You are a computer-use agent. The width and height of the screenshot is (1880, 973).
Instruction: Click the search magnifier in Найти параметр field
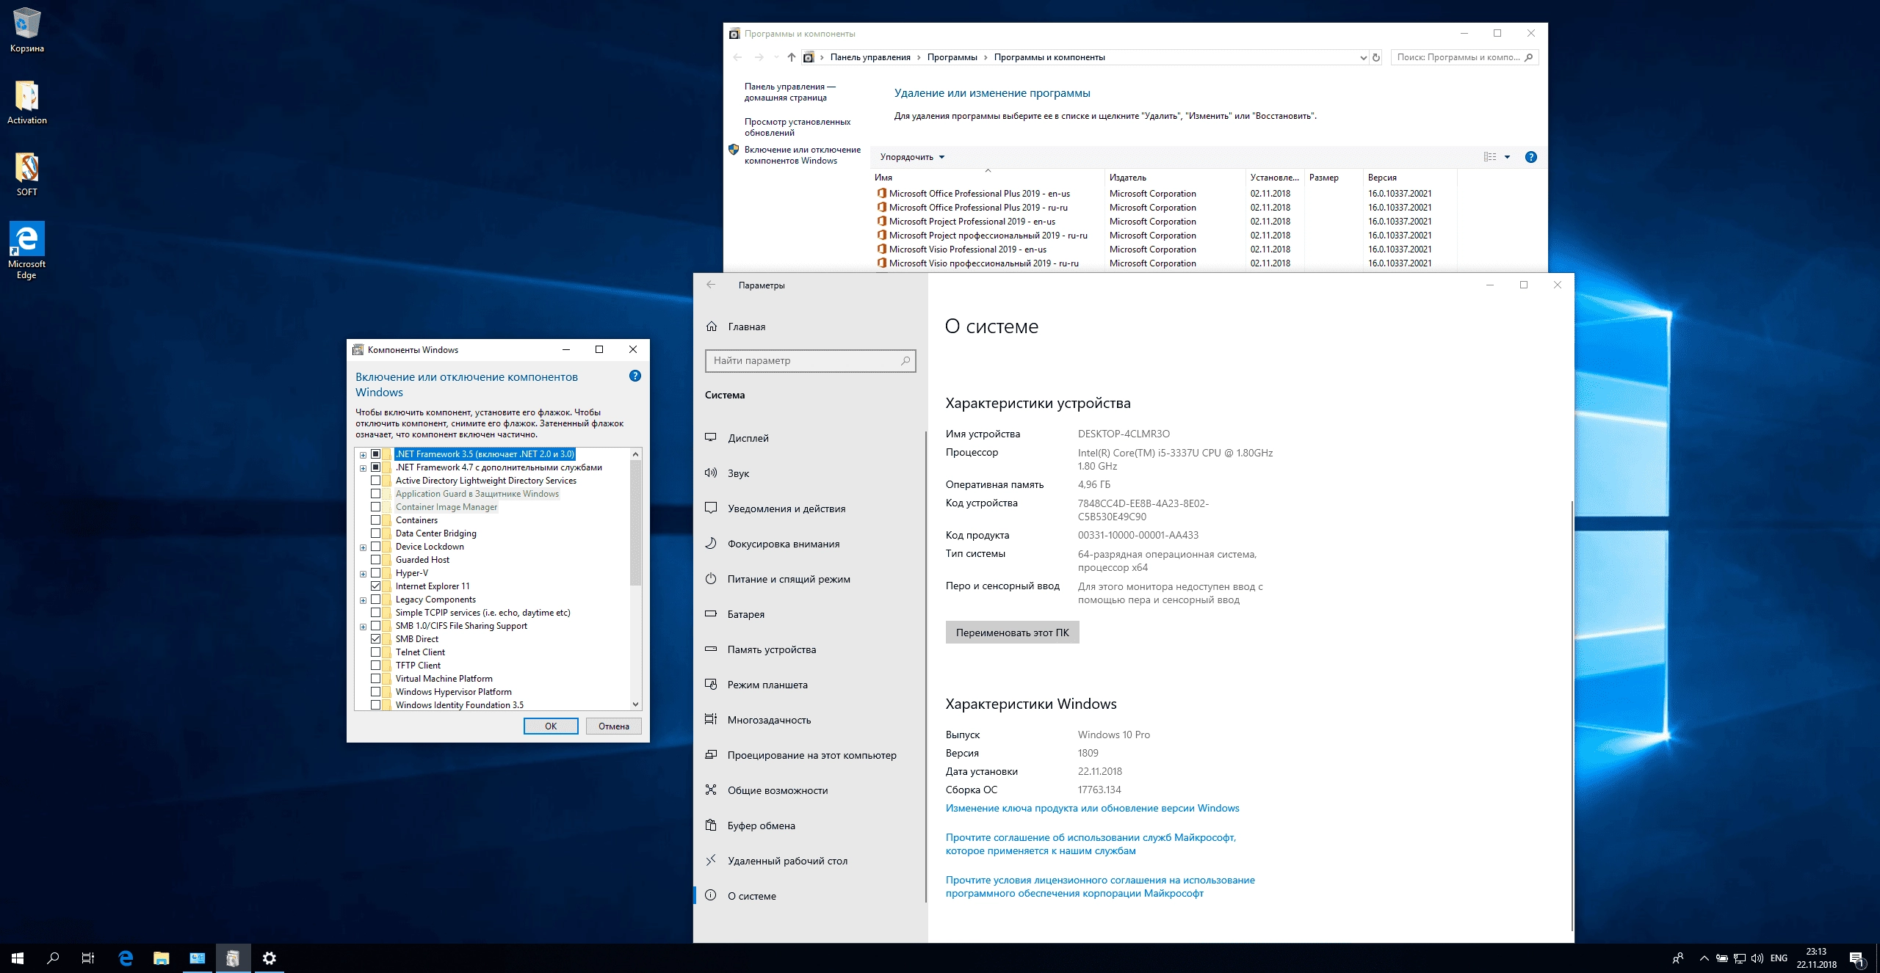click(905, 360)
